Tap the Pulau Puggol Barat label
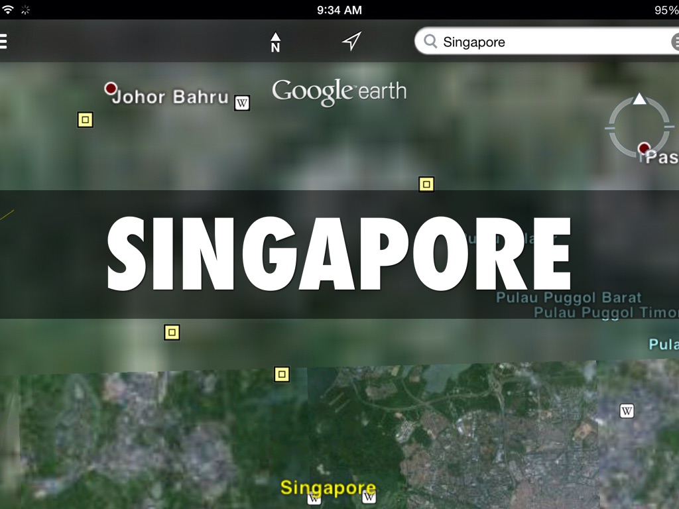 [568, 298]
